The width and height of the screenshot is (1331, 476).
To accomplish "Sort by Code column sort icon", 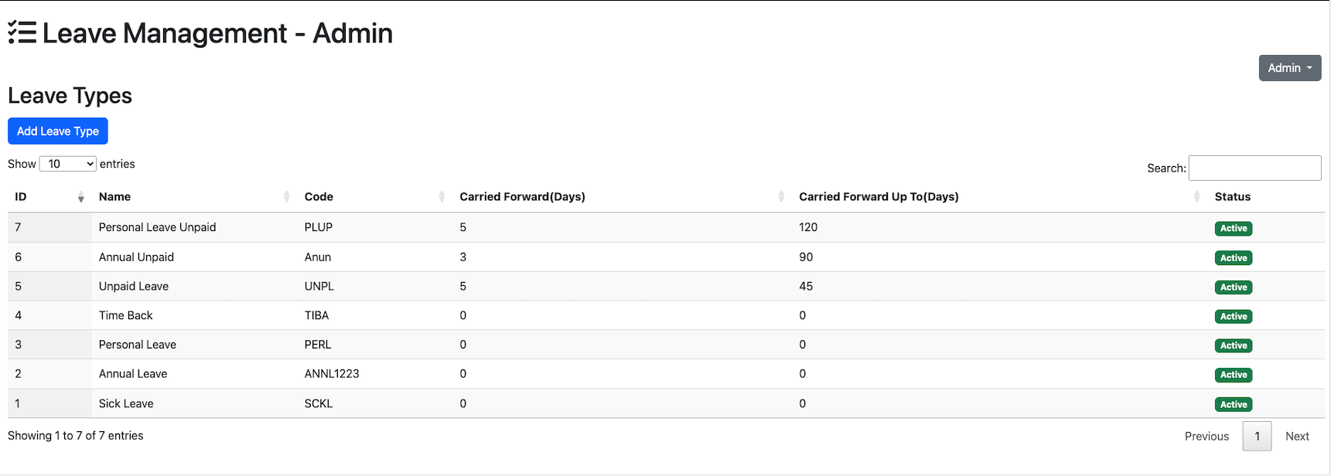I will click(442, 197).
